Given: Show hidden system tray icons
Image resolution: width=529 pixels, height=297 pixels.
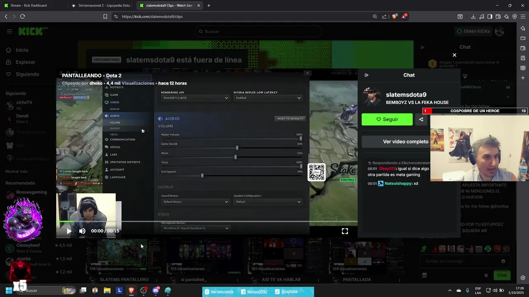Looking at the screenshot, I should [x=450, y=290].
